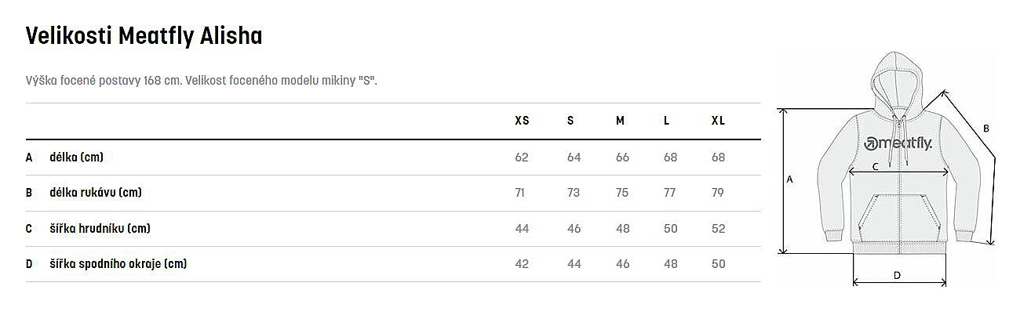
Task: Click the M sleeve length value 75
Action: tap(622, 193)
